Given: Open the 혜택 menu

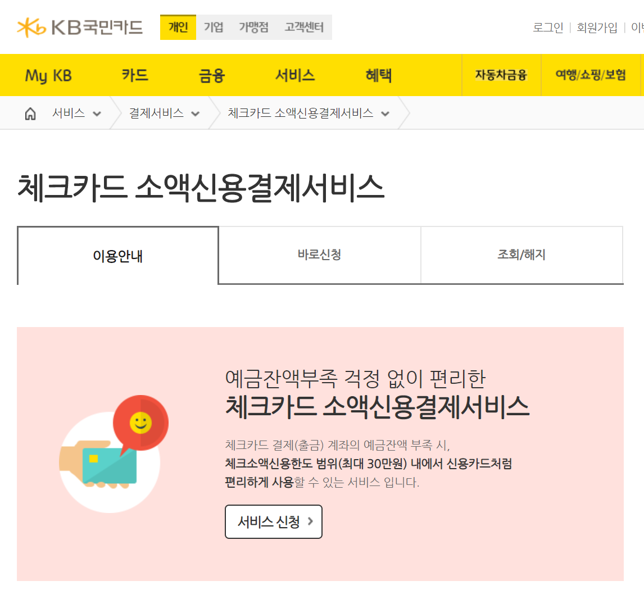Looking at the screenshot, I should coord(379,75).
